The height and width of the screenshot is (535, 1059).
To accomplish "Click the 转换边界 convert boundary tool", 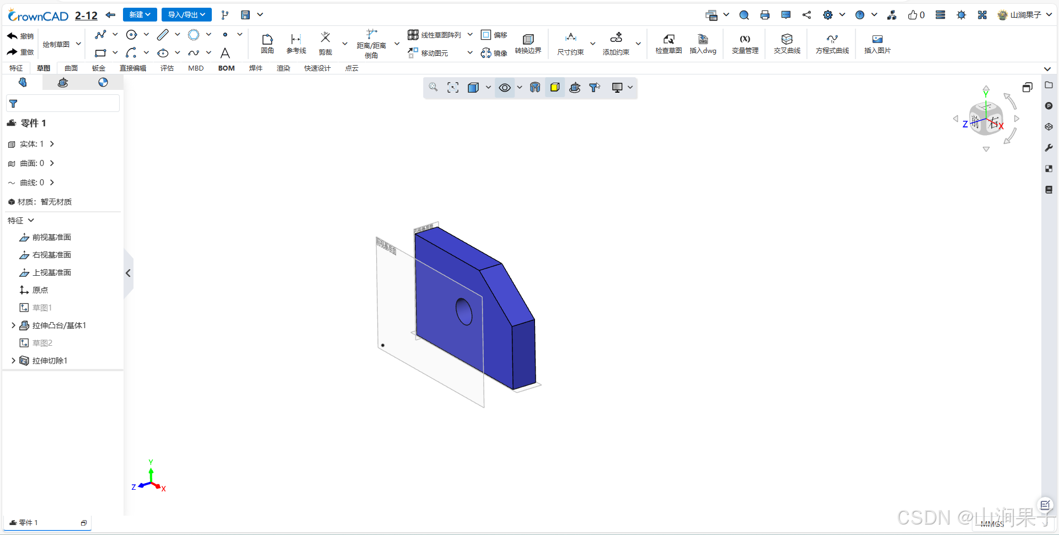I will tap(528, 44).
